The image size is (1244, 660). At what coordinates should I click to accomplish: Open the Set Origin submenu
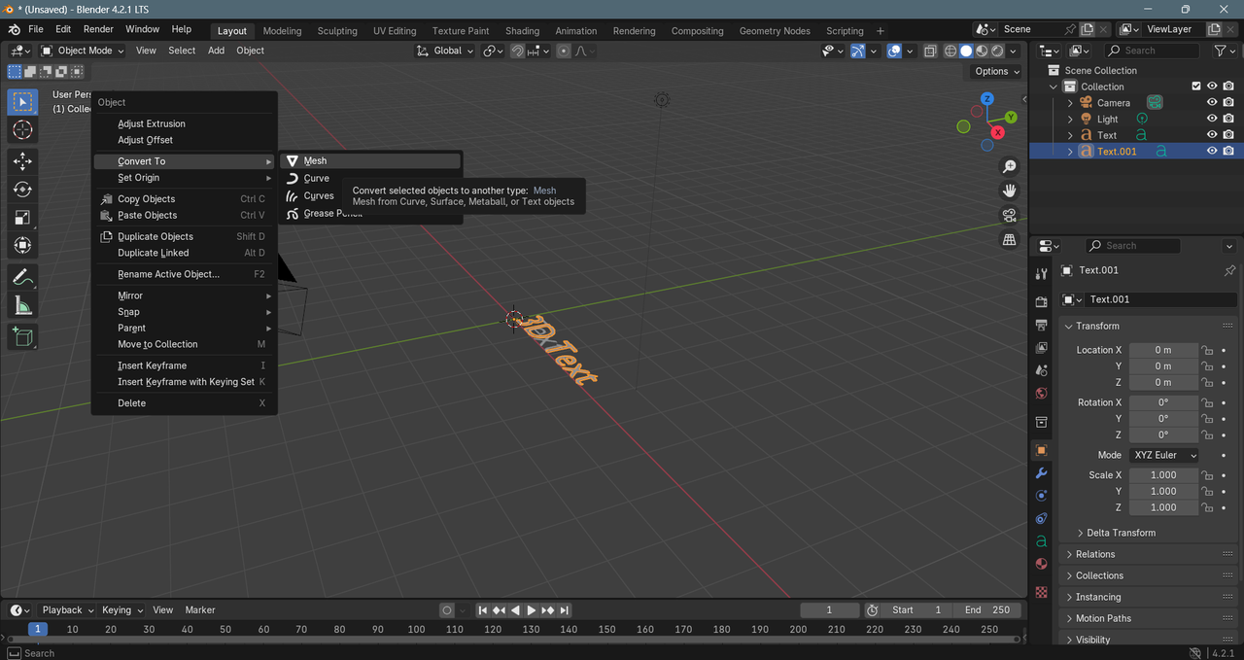click(x=185, y=178)
